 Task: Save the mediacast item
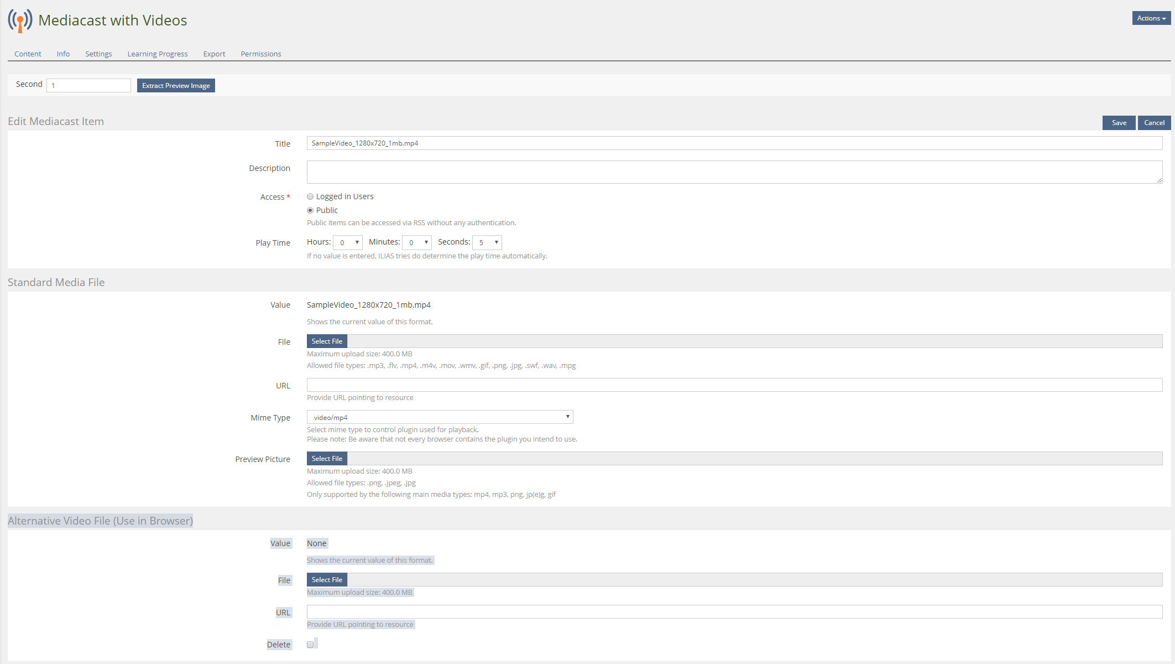[1119, 123]
